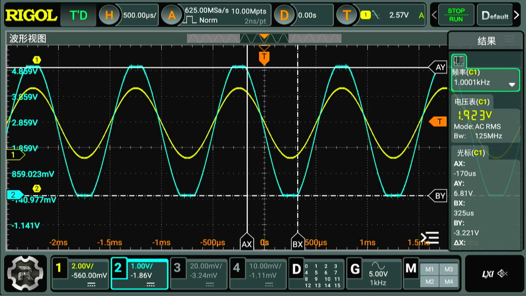
Task: Open the Acquire A settings icon
Action: [171, 15]
